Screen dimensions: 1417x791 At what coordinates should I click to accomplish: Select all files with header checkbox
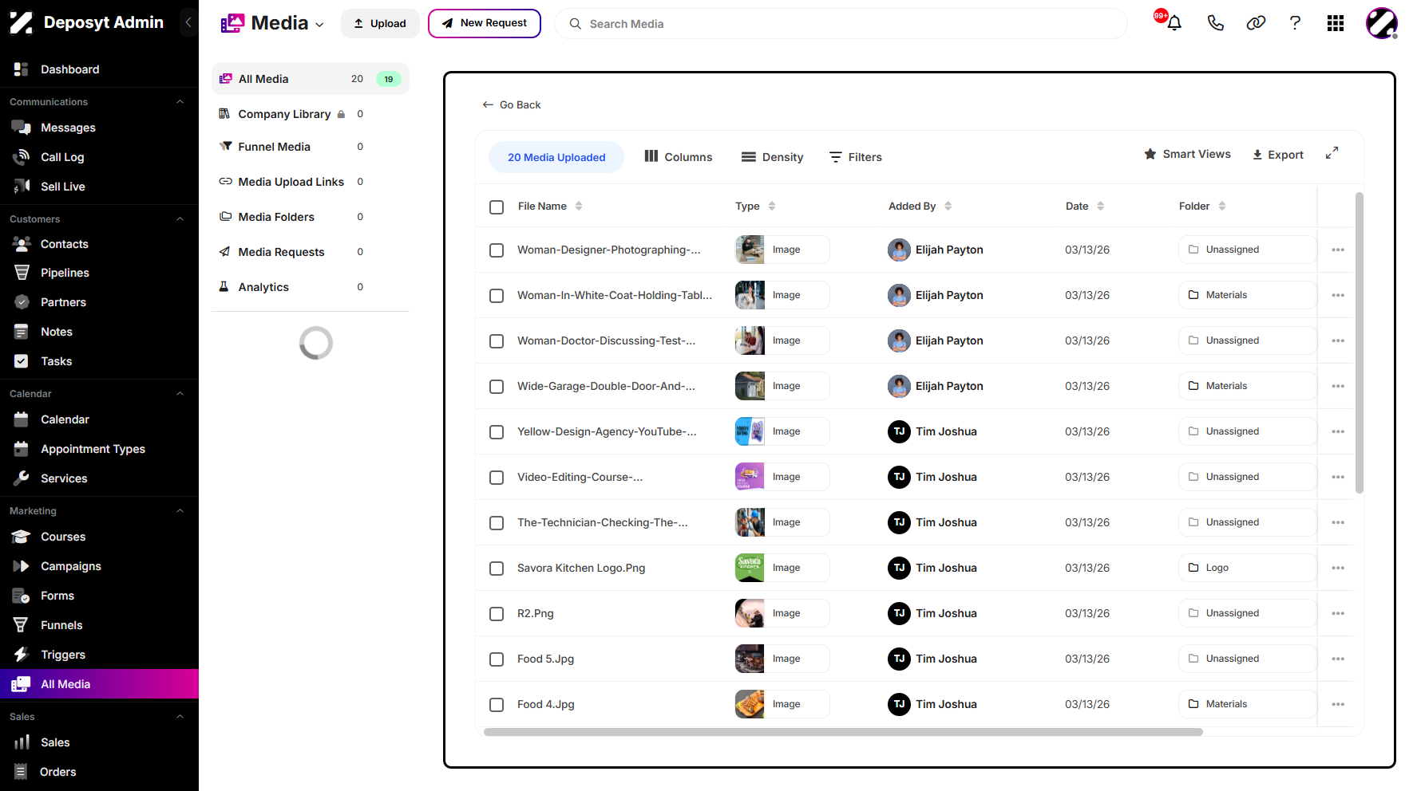coord(497,207)
